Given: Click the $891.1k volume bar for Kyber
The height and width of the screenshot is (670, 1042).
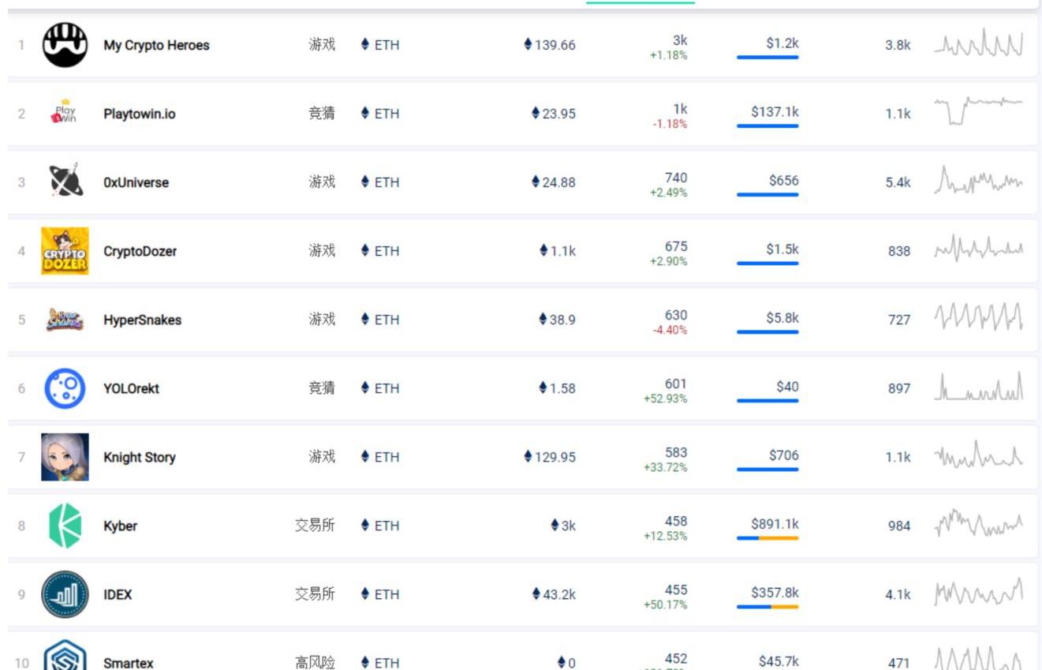Looking at the screenshot, I should 767,538.
